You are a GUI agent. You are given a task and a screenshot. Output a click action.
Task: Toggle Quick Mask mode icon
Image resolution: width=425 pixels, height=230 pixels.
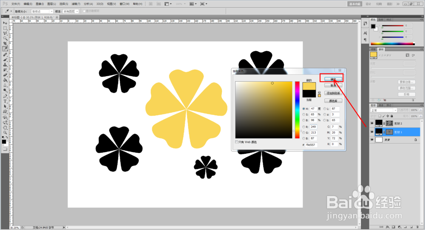pos(5,149)
